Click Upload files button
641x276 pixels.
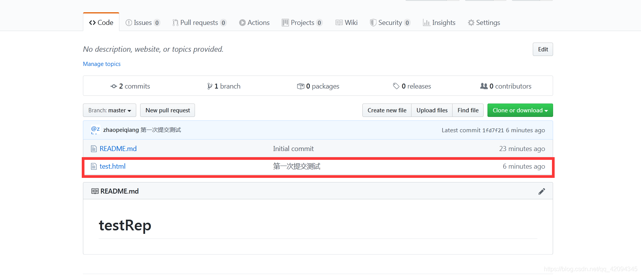coord(432,110)
